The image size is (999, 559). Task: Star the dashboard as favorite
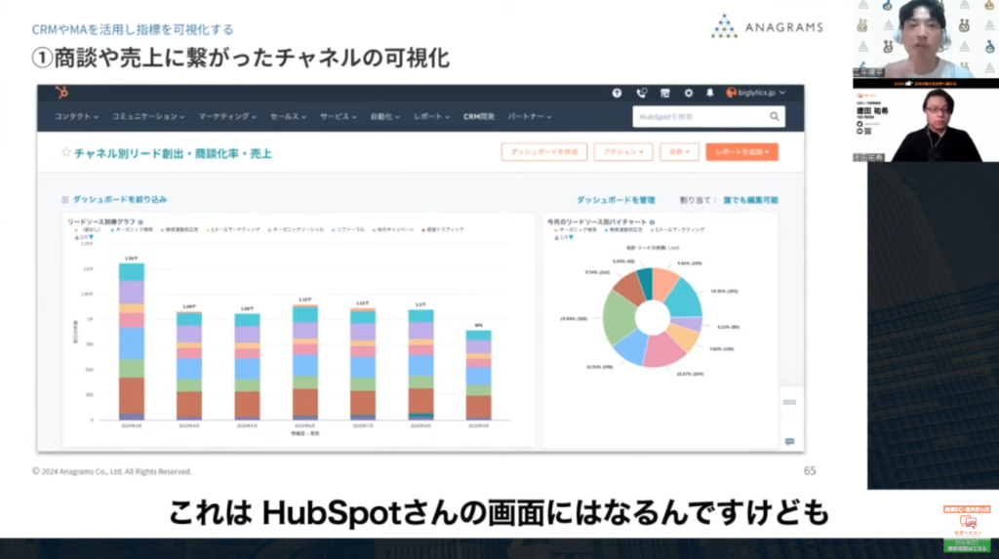point(65,152)
